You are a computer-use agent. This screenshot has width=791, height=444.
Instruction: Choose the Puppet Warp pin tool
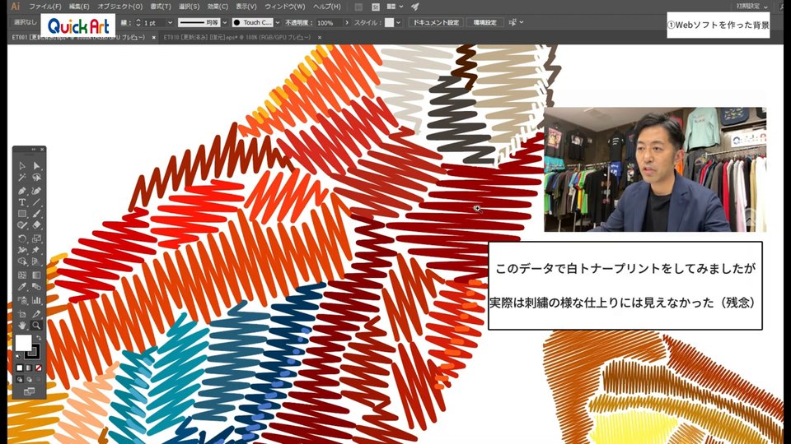tap(36, 250)
